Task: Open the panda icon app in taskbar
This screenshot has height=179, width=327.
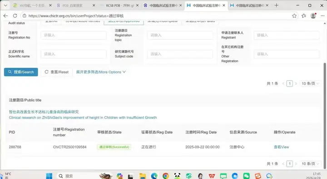Action: click(x=177, y=176)
